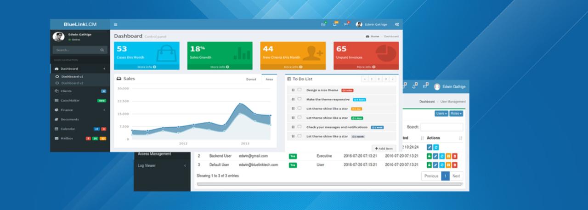Switch Sales chart to Donut tab

pyautogui.click(x=251, y=79)
